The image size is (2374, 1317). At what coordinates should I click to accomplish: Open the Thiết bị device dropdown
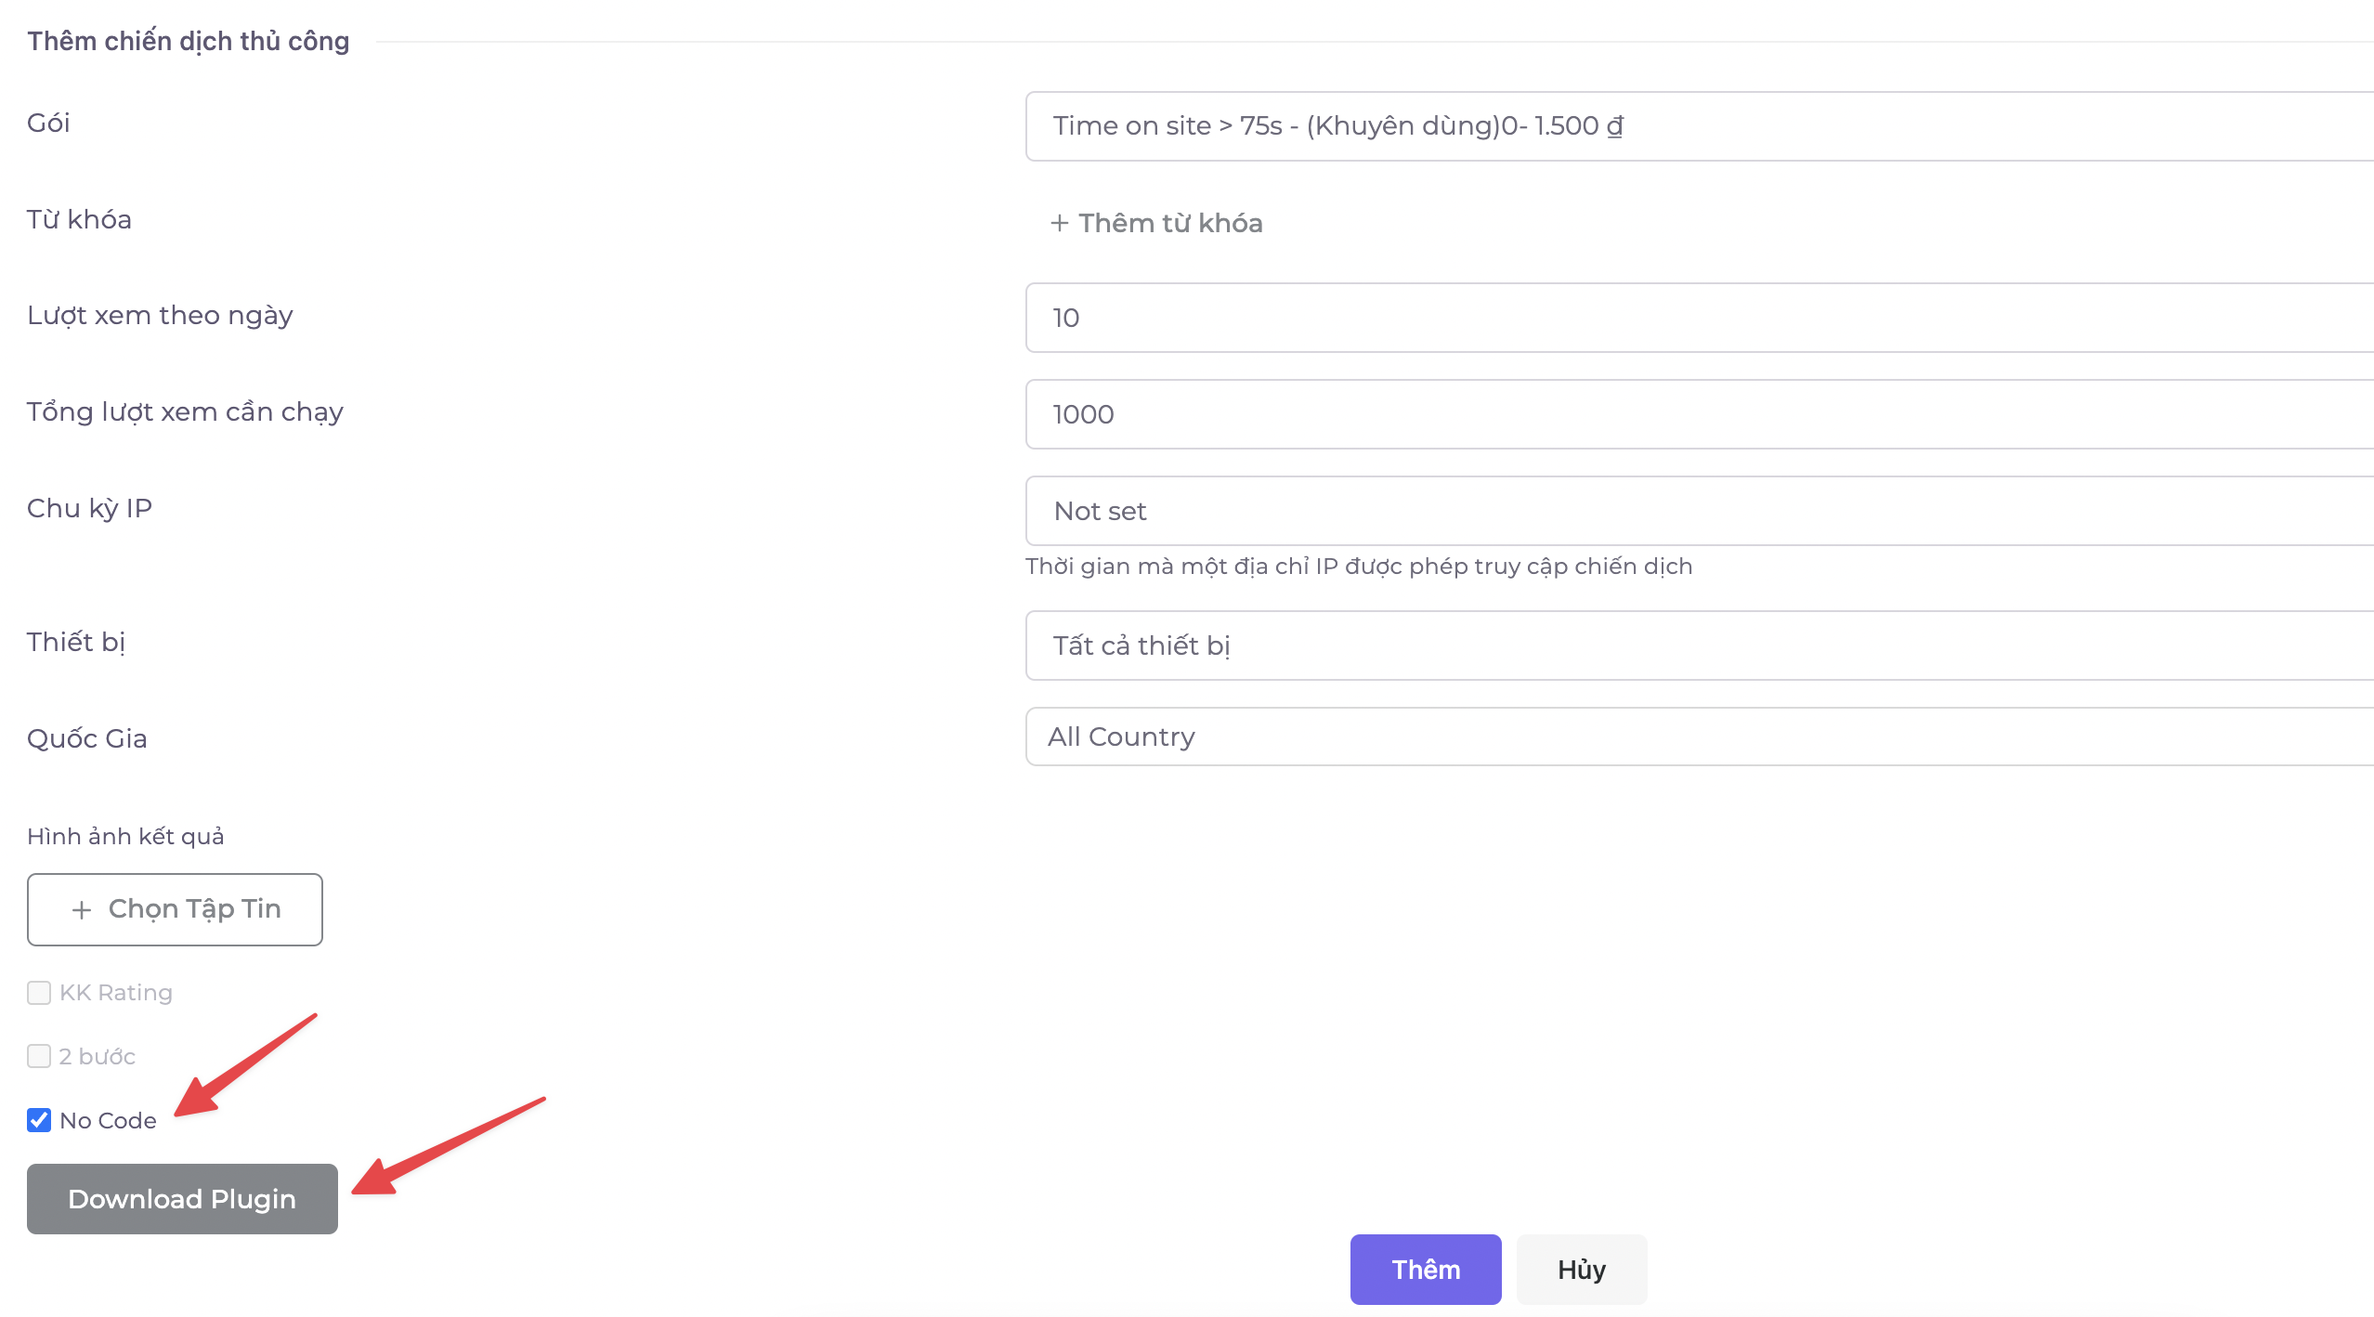point(1700,645)
